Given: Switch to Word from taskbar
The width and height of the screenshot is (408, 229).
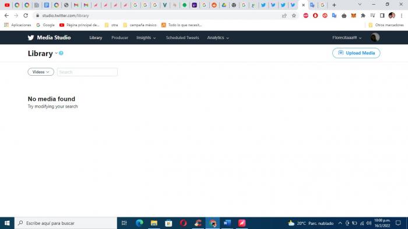Looking at the screenshot, I should [x=227, y=223].
